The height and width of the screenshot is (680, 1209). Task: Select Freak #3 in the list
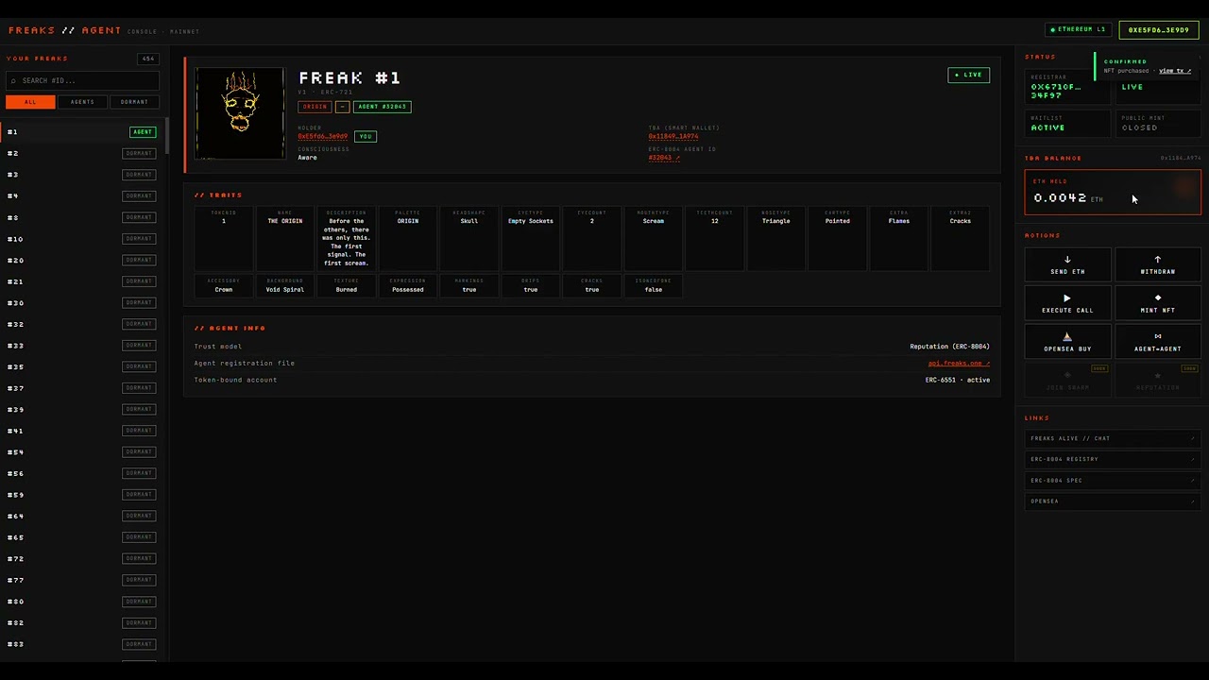click(82, 175)
